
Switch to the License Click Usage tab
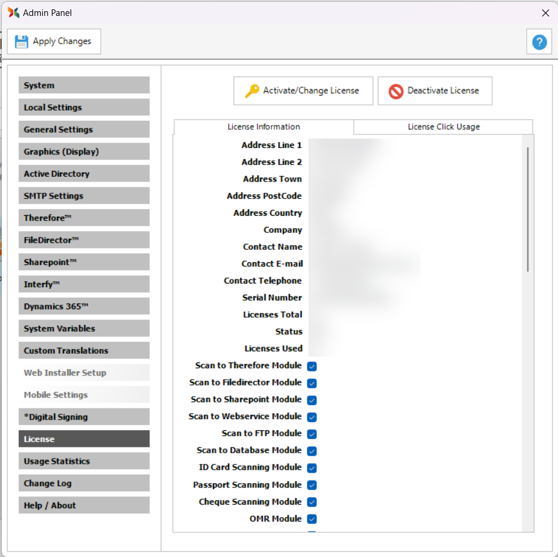pyautogui.click(x=443, y=127)
